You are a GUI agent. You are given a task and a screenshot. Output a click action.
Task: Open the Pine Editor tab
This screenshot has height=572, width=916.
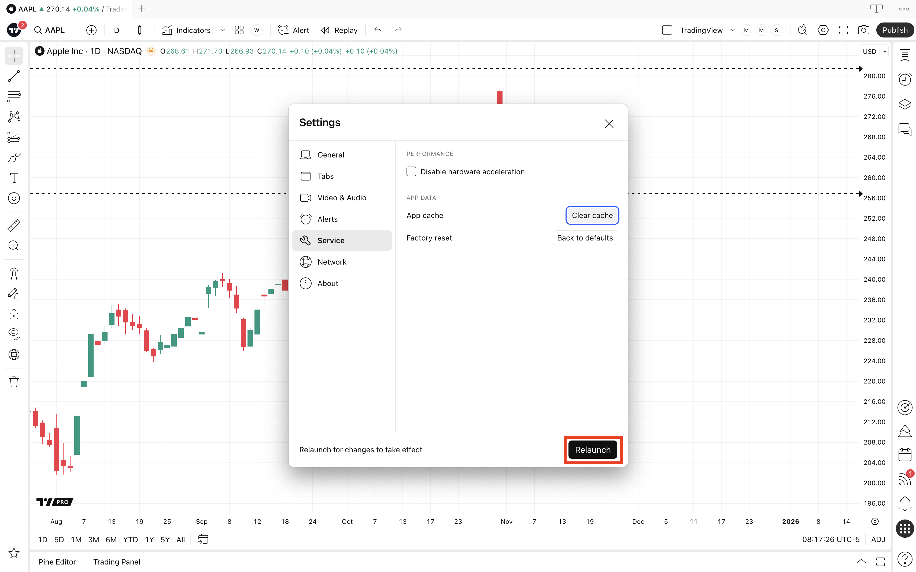pyautogui.click(x=57, y=562)
